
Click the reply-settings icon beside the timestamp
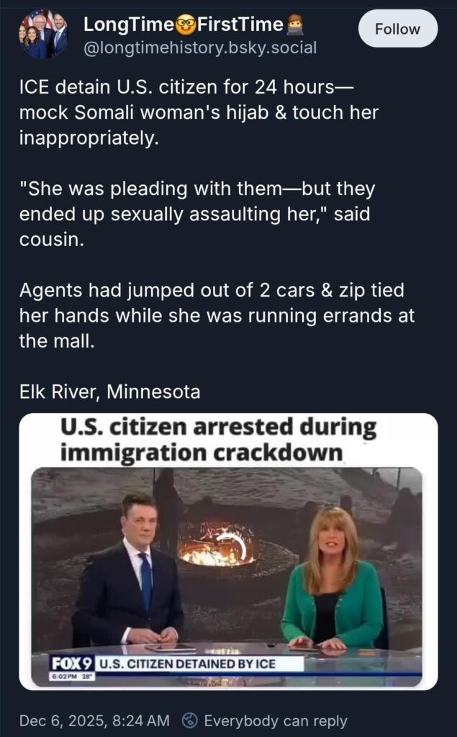coord(191,720)
